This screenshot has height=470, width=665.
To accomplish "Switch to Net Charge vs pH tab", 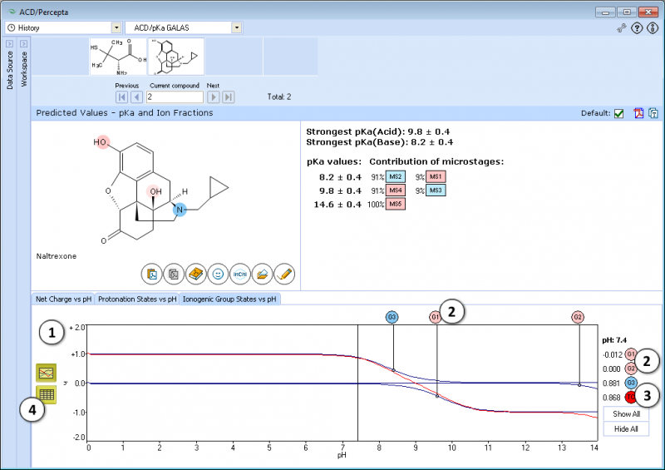I will point(64,299).
